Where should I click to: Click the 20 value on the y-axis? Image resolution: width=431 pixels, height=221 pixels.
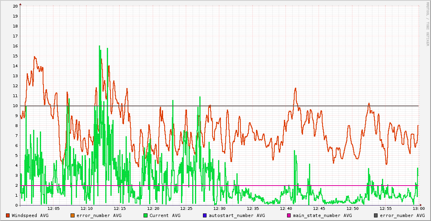(15, 6)
